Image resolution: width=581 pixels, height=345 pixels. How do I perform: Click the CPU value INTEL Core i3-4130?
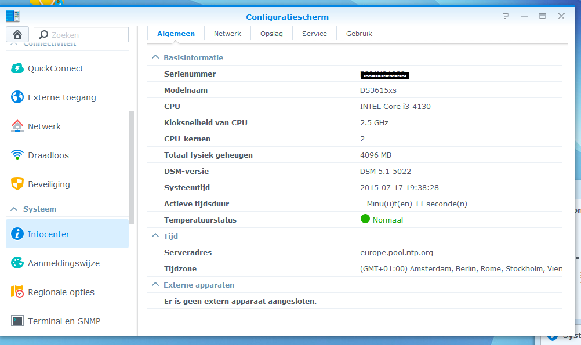[395, 106]
